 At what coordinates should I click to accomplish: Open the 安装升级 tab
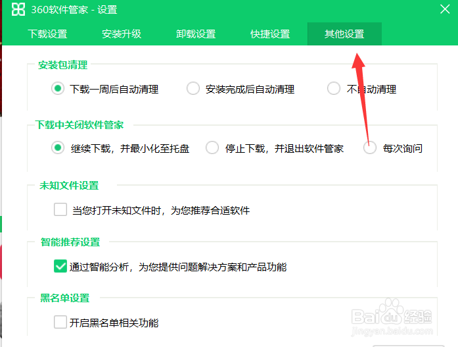click(122, 34)
